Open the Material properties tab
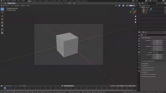Image resolution: width=166 pixels, height=93 pixels. 139,68
